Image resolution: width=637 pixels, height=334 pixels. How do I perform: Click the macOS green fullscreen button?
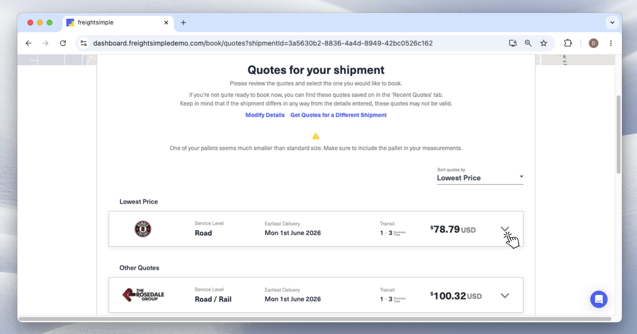coord(49,23)
